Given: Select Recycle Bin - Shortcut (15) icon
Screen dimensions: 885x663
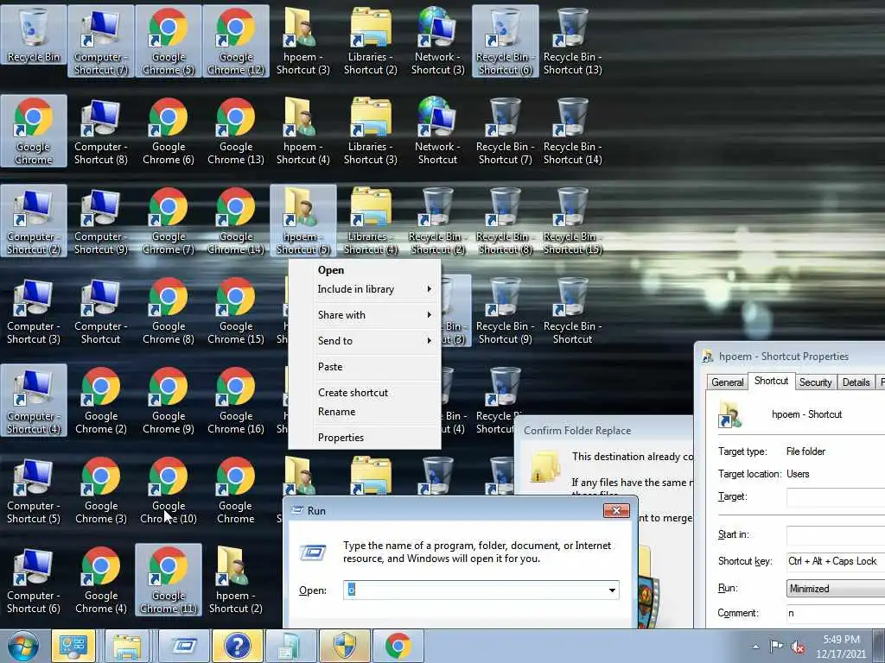Looking at the screenshot, I should pyautogui.click(x=573, y=221).
